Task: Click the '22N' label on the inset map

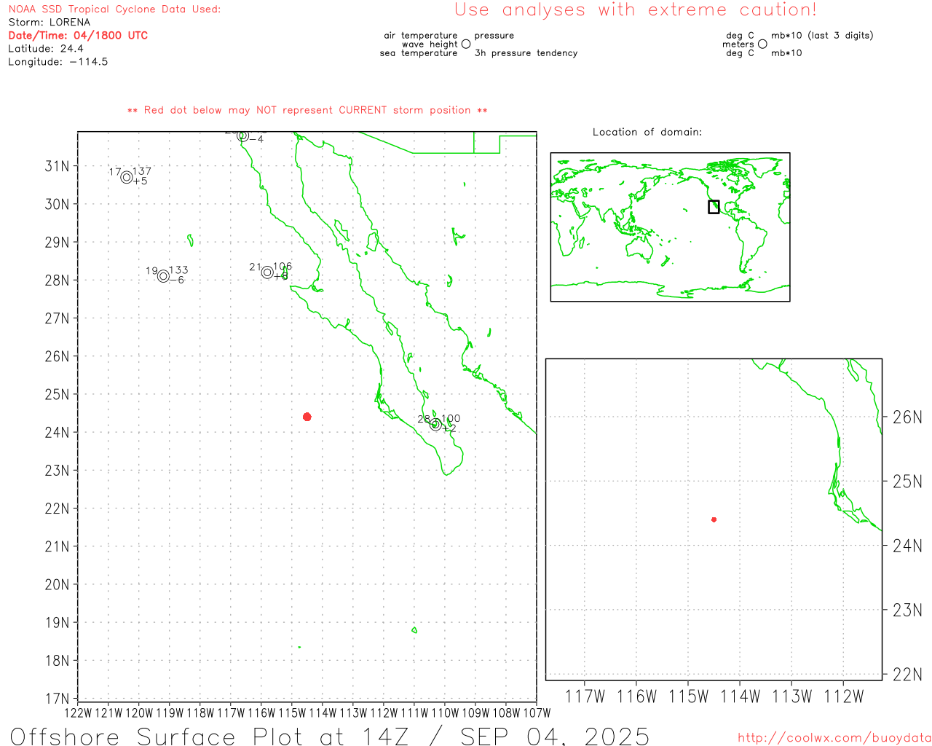Action: 907,675
